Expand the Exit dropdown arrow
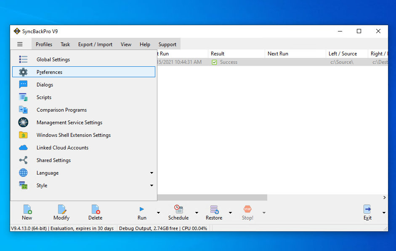This screenshot has width=396, height=251. [384, 213]
